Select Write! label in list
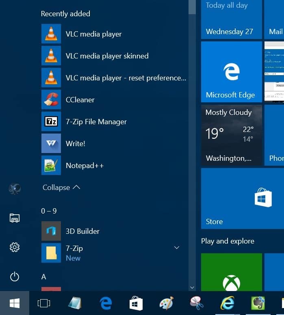 (76, 143)
